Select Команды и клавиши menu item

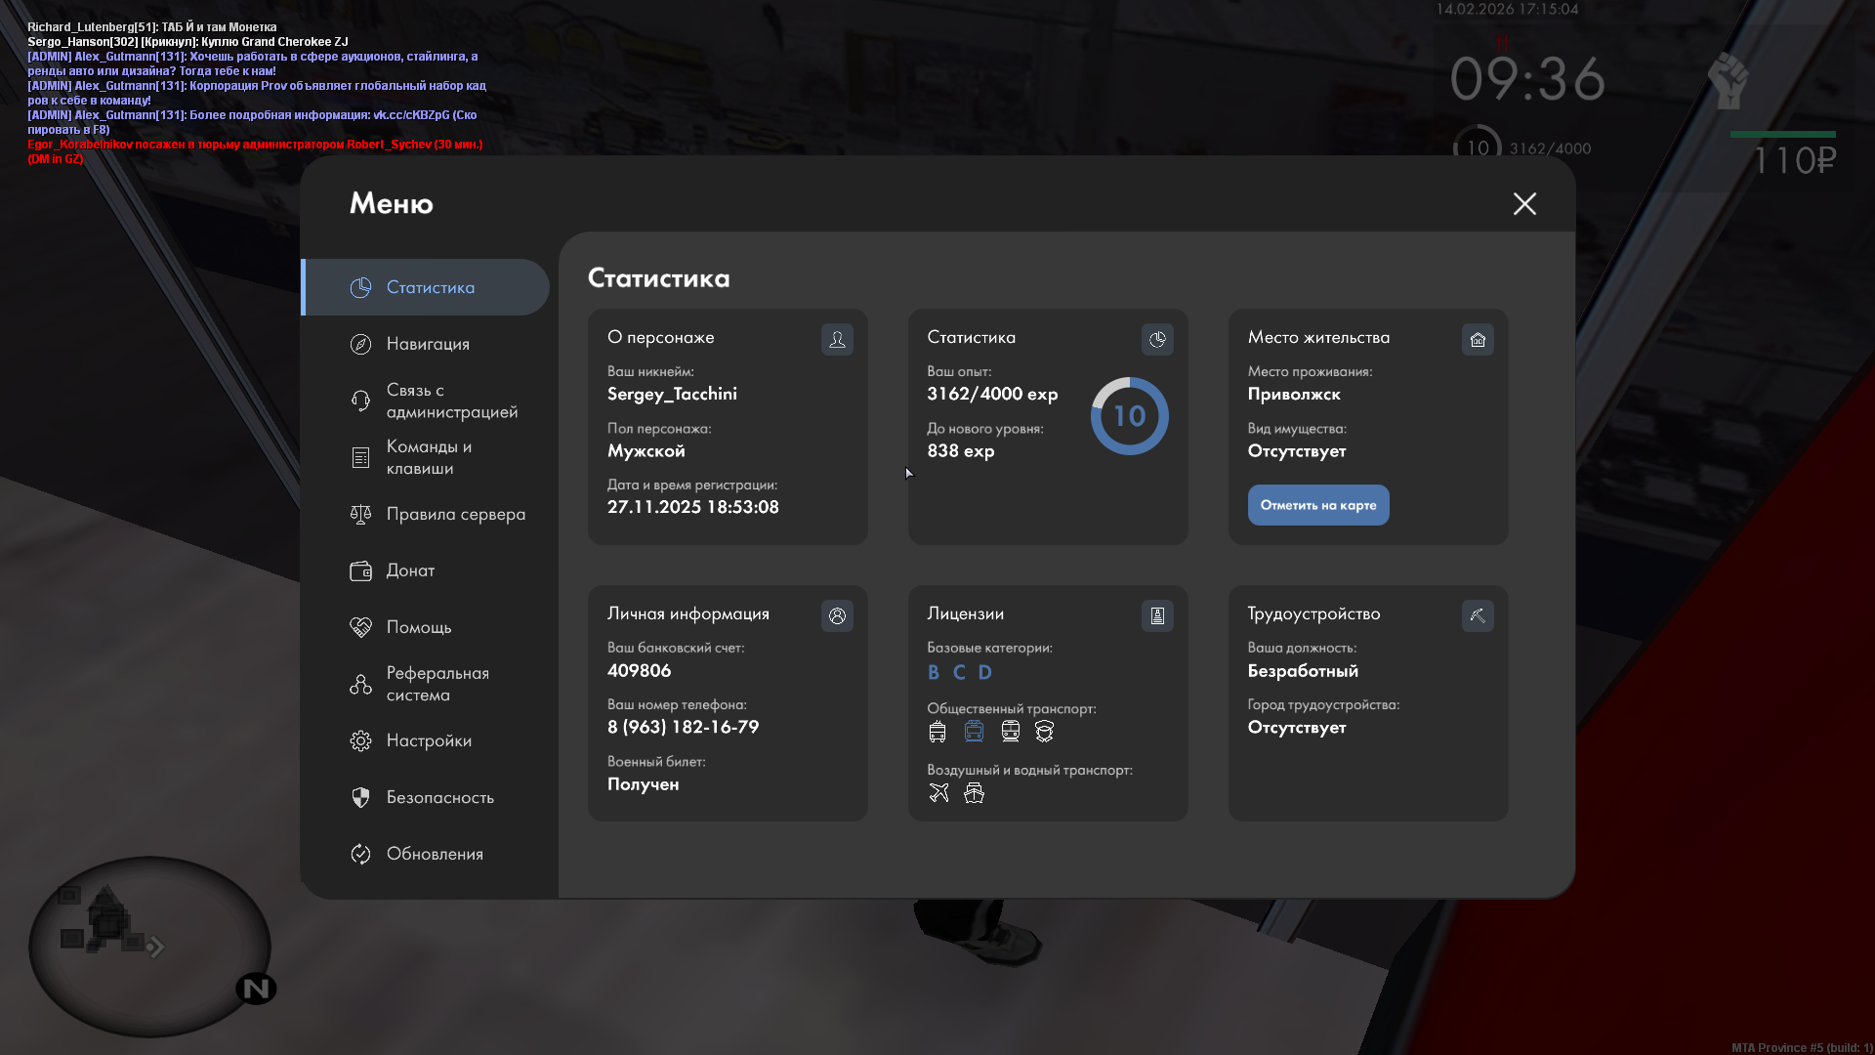pyautogui.click(x=429, y=457)
